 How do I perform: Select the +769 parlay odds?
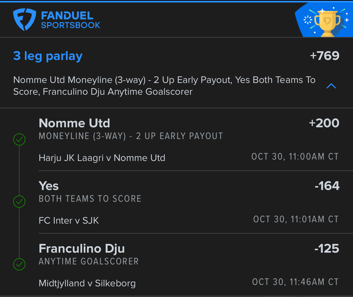[325, 56]
